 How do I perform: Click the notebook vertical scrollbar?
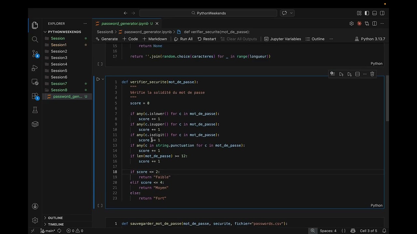click(387, 98)
